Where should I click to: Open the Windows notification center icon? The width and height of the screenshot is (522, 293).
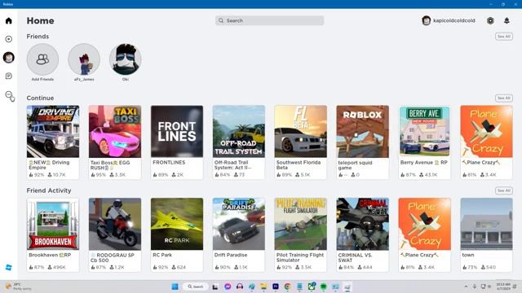515,286
